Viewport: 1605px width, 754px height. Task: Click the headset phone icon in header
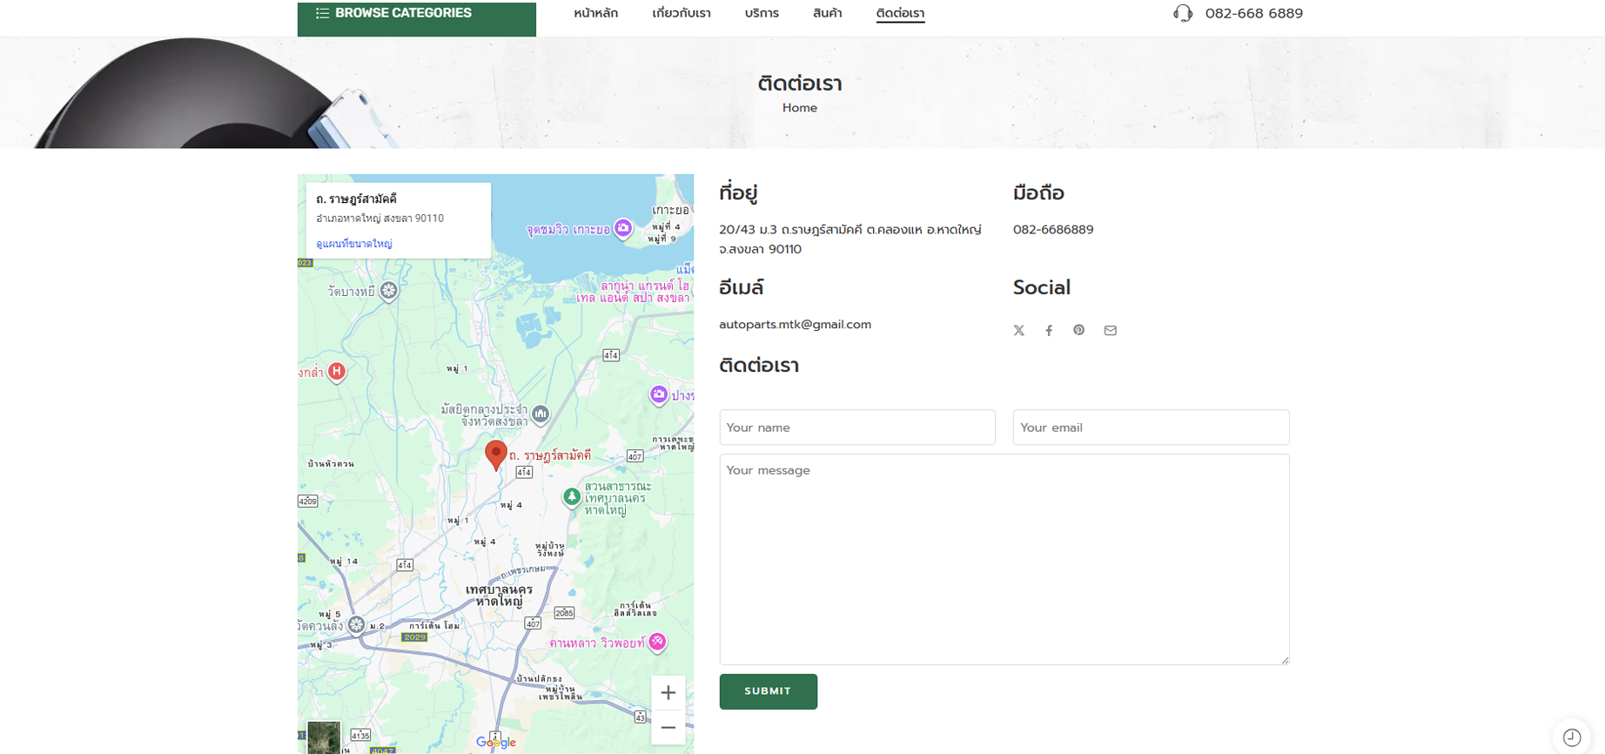pyautogui.click(x=1182, y=13)
